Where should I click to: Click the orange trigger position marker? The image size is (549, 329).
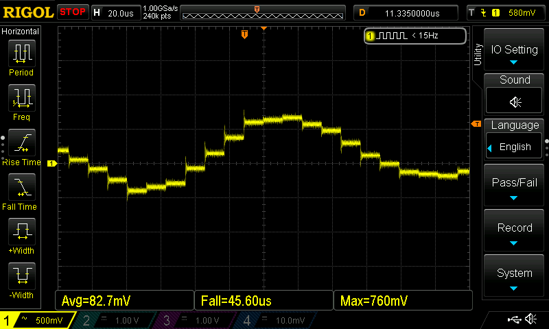244,34
